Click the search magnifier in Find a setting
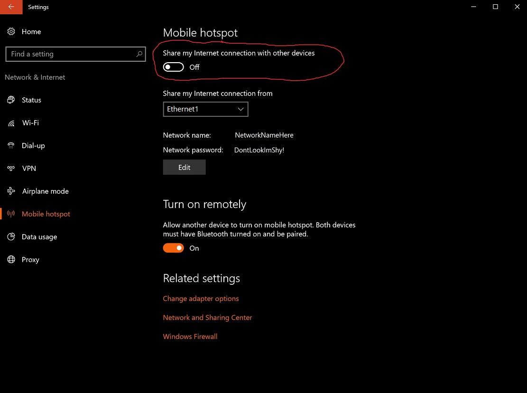 (x=139, y=54)
